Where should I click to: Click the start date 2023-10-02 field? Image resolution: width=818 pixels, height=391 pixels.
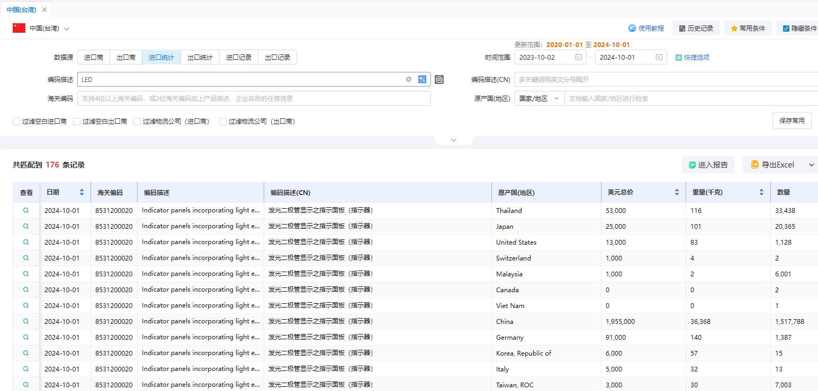[550, 57]
